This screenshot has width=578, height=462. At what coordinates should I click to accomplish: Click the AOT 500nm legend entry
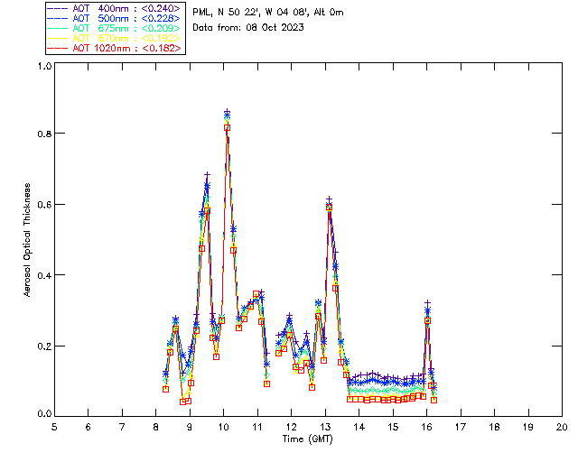(114, 18)
